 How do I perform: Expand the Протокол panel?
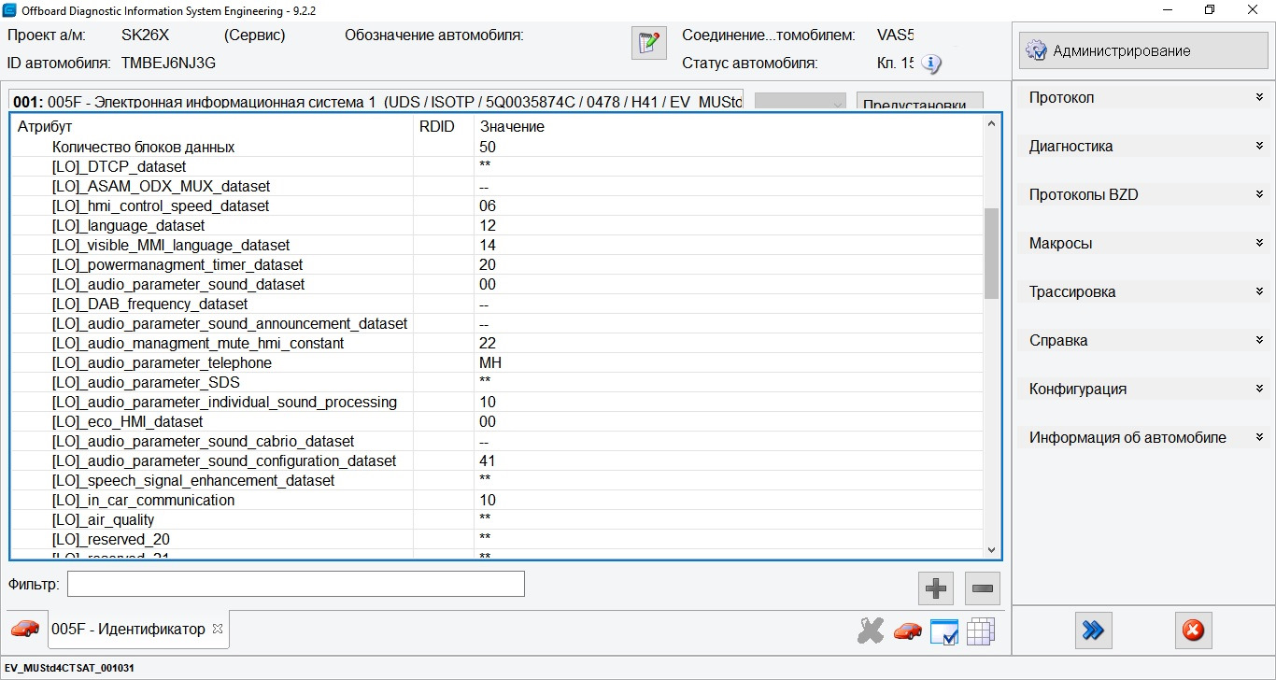point(1147,97)
